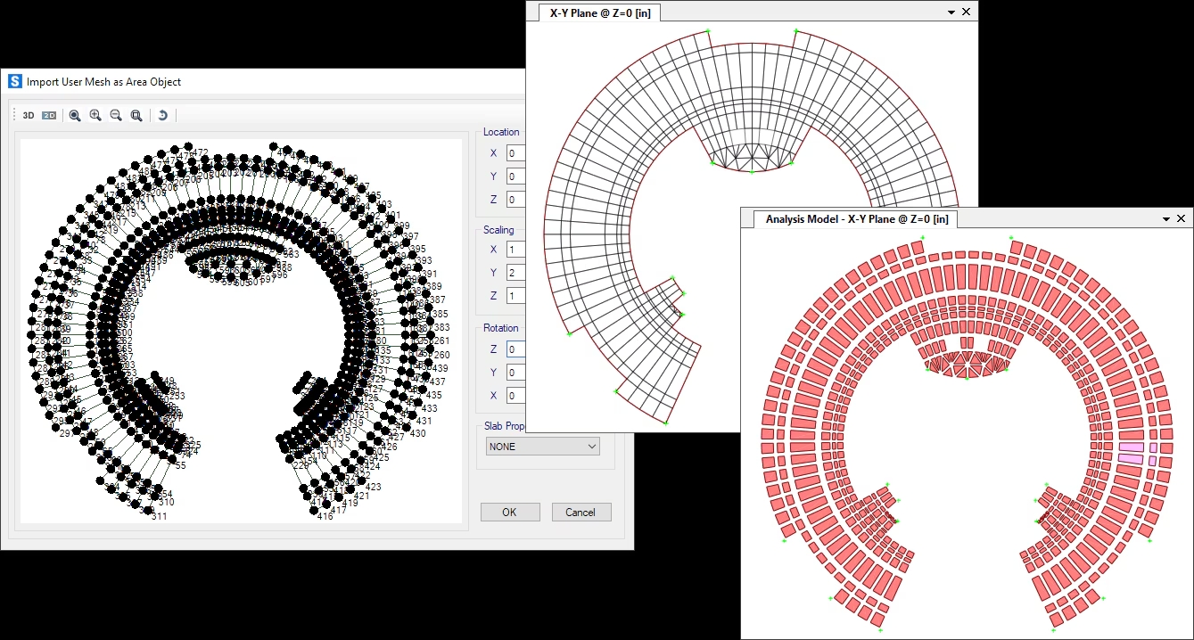Click the Location X input field
The width and height of the screenshot is (1194, 640).
(516, 153)
